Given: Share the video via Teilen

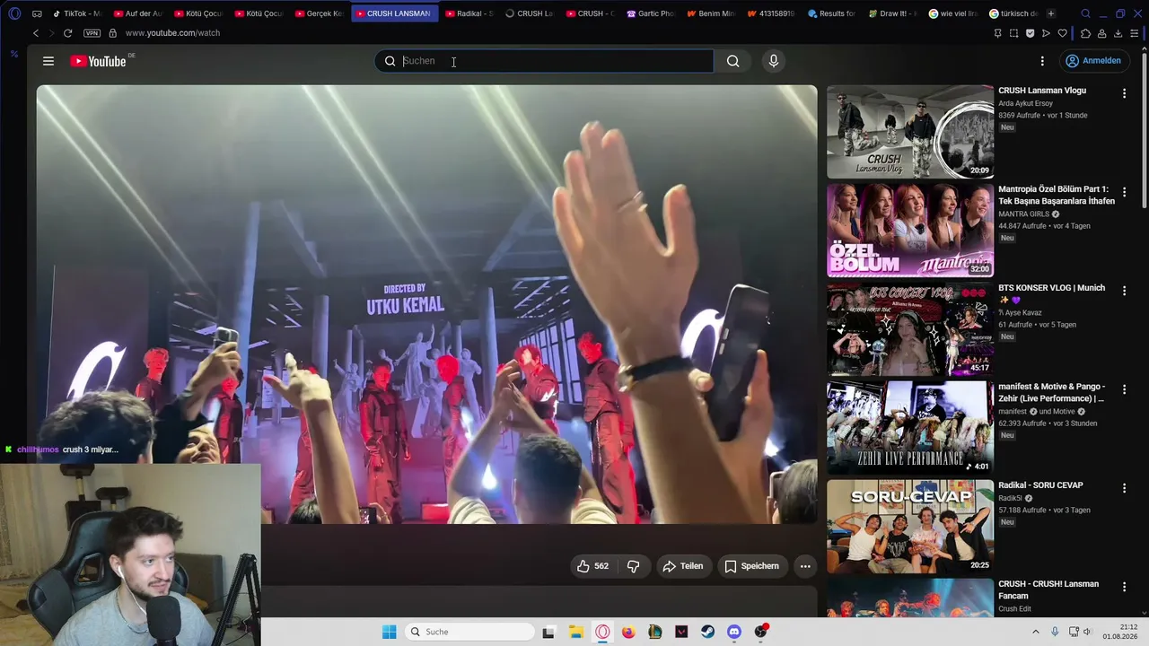Looking at the screenshot, I should click(682, 566).
